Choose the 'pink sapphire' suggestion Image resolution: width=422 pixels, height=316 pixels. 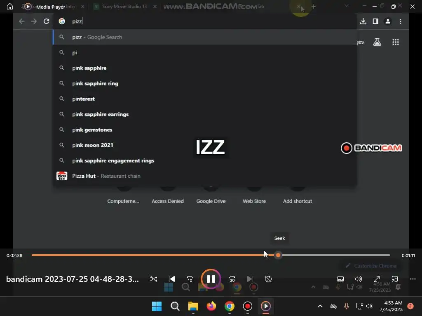(205, 68)
